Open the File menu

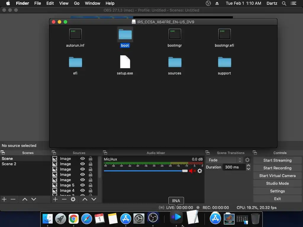(38, 3)
